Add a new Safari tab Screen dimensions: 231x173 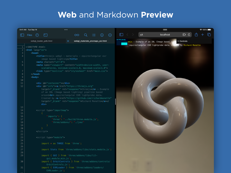coord(203,34)
